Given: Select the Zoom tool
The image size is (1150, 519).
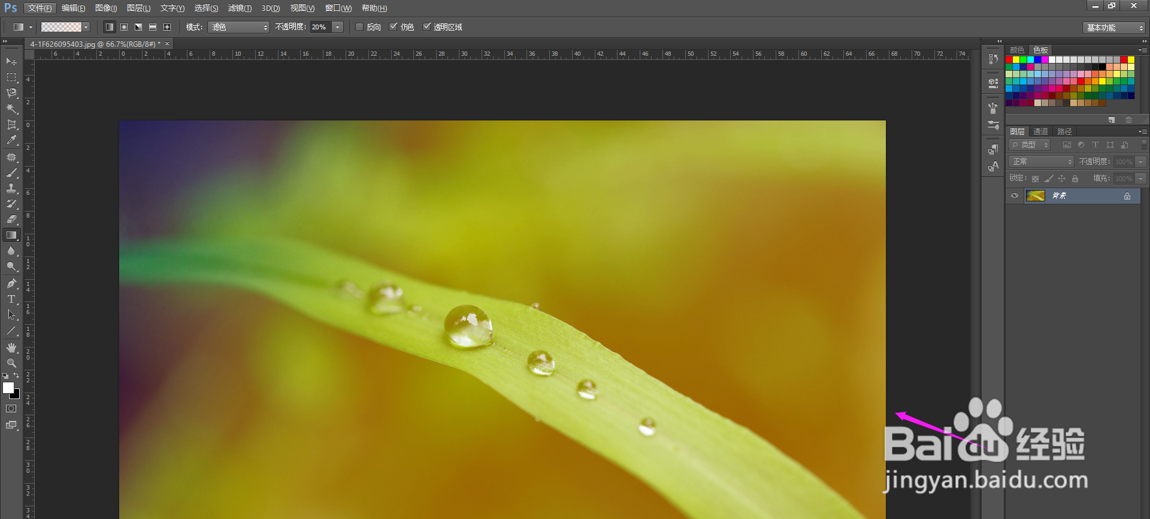Looking at the screenshot, I should click(11, 363).
